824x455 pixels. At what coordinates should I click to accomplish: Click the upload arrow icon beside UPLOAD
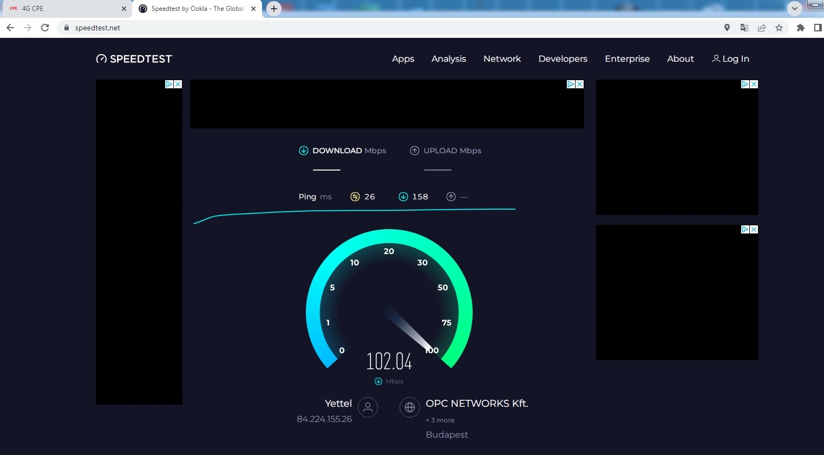[x=415, y=151]
